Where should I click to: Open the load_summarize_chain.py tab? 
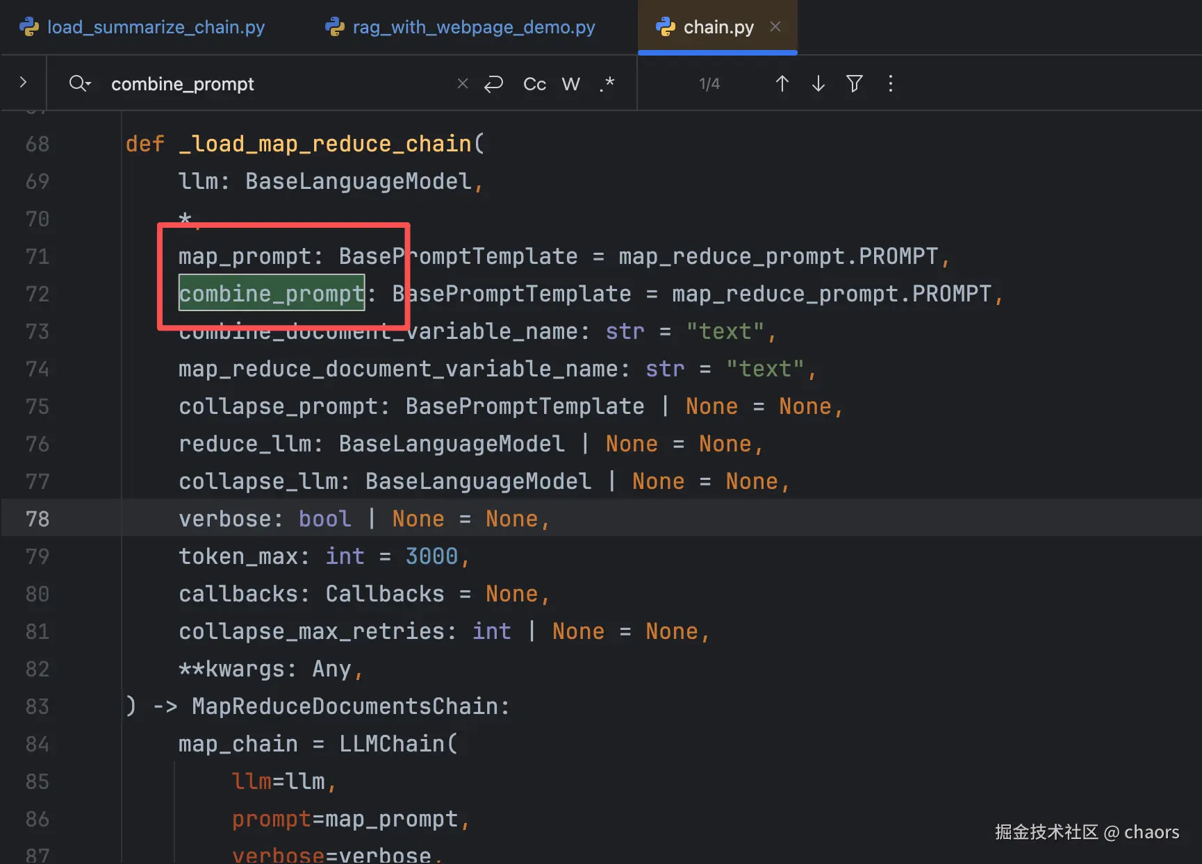click(x=155, y=27)
